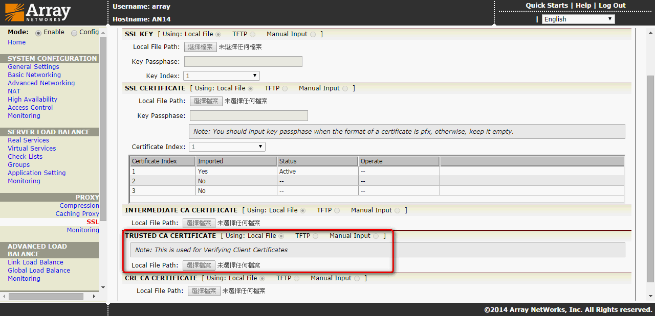
Task: Click choose file button for CRL CA Certificate
Action: (x=204, y=291)
